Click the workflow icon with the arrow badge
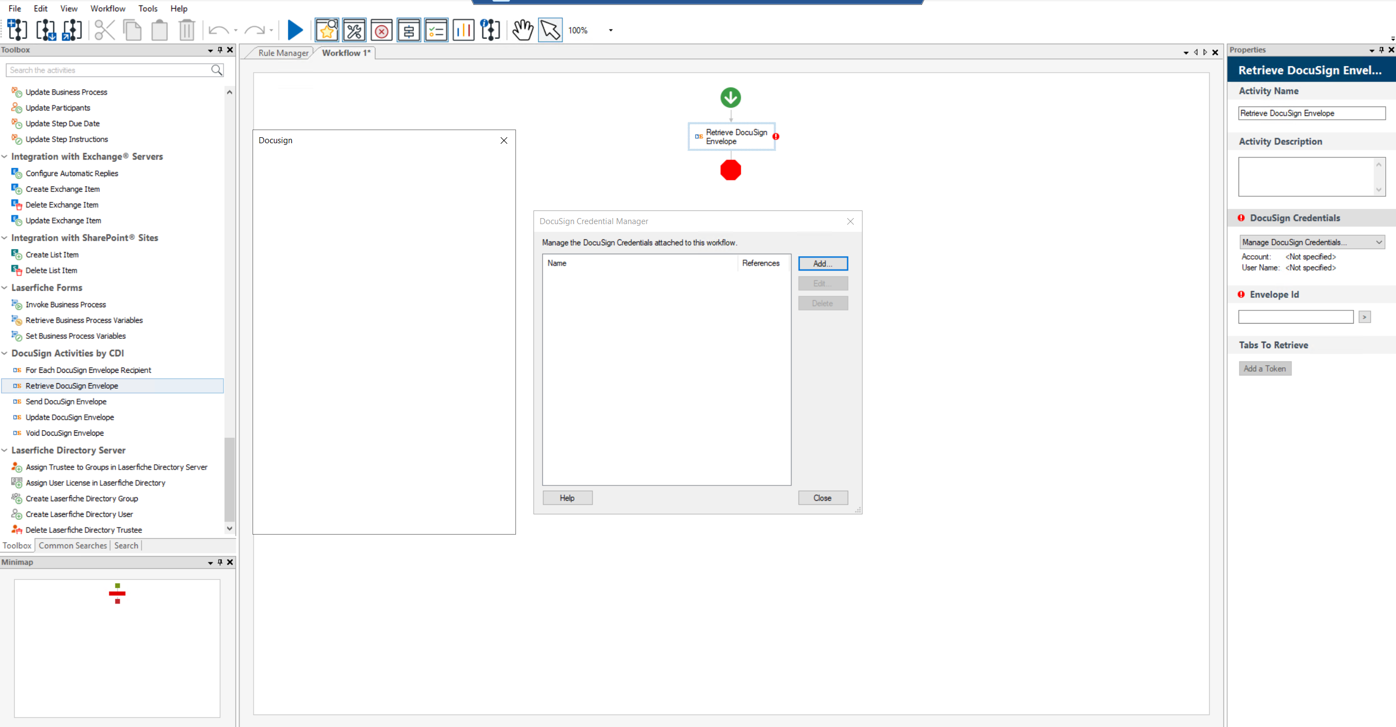This screenshot has height=727, width=1396. (72, 30)
